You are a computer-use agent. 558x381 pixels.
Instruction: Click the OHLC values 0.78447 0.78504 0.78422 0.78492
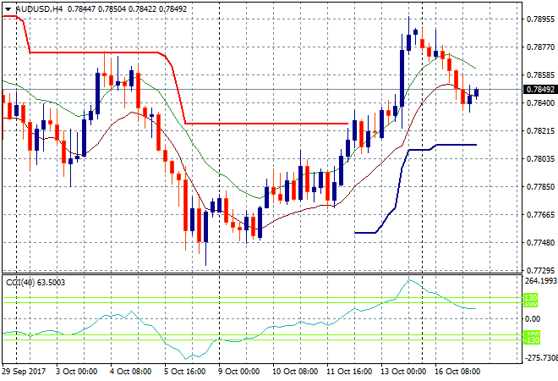pyautogui.click(x=127, y=9)
